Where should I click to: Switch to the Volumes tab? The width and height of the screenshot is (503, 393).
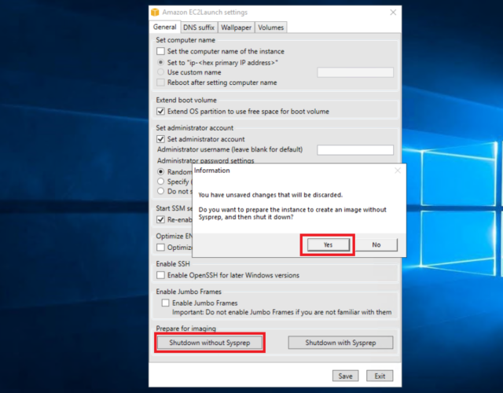pyautogui.click(x=270, y=28)
